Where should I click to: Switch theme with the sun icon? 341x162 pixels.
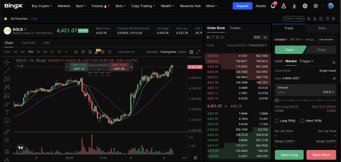coord(316,6)
